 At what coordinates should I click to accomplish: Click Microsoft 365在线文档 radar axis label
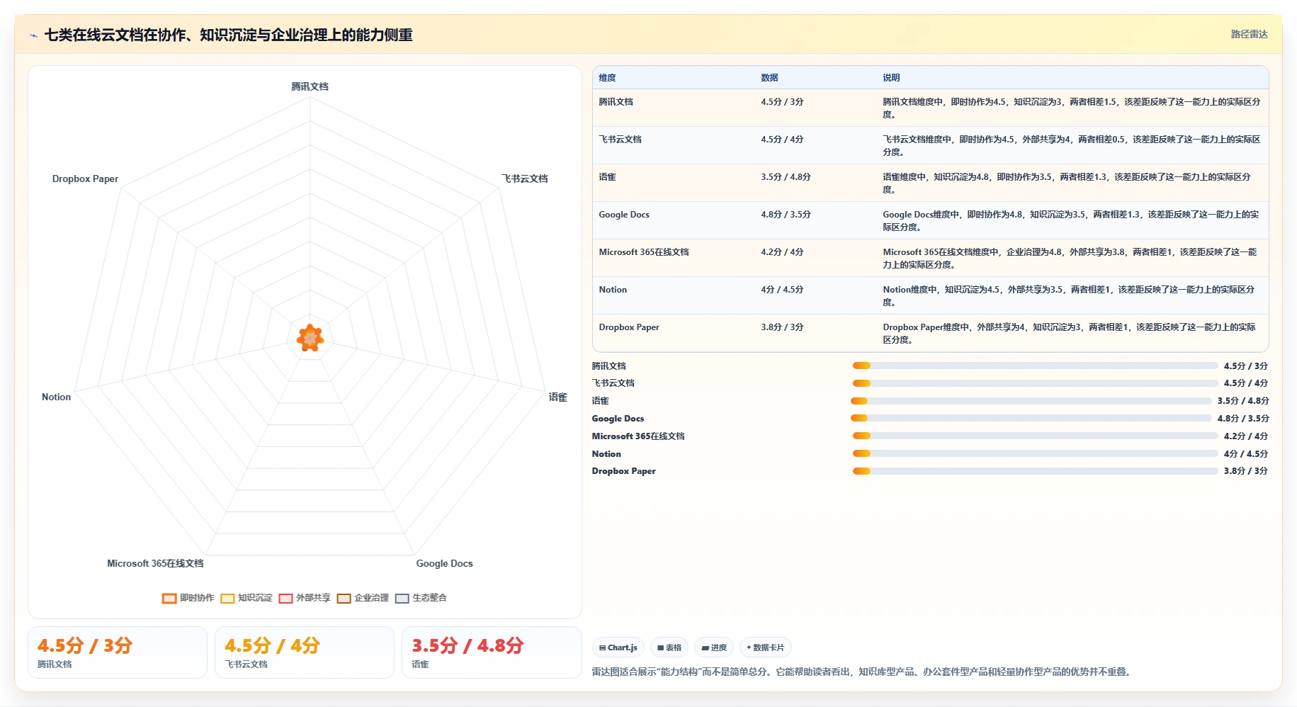pyautogui.click(x=155, y=564)
